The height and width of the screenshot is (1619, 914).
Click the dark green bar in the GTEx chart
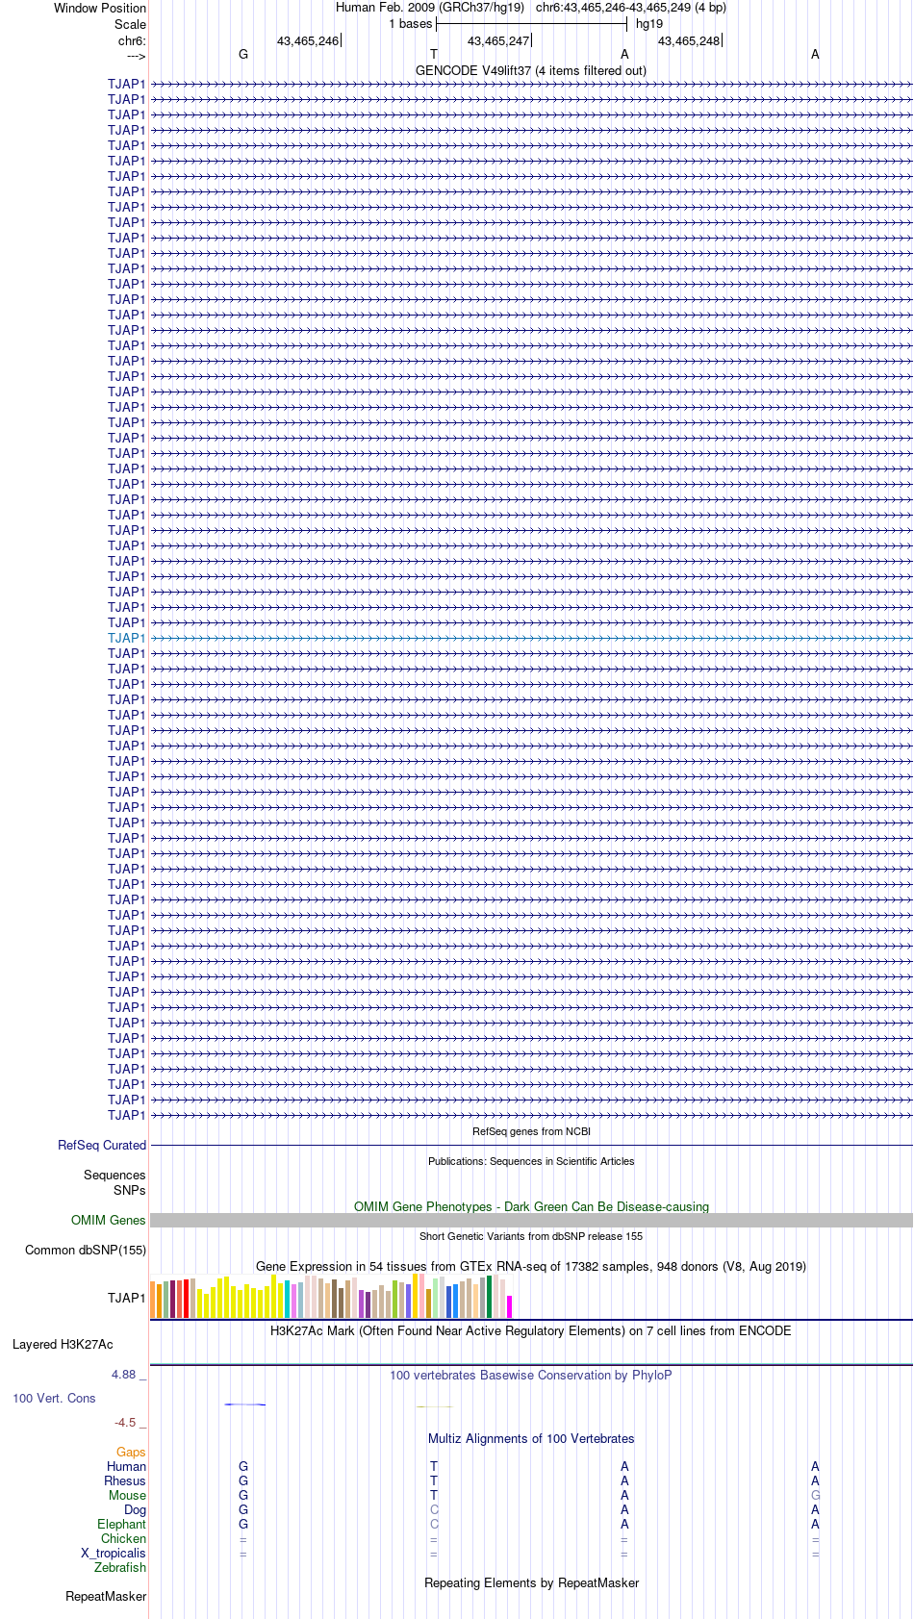[x=490, y=1297]
